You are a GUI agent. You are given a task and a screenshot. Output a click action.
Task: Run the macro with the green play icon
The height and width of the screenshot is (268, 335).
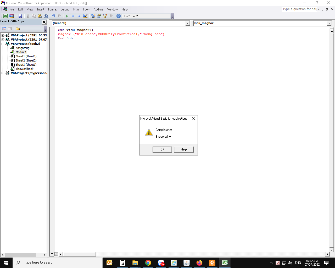[67, 16]
